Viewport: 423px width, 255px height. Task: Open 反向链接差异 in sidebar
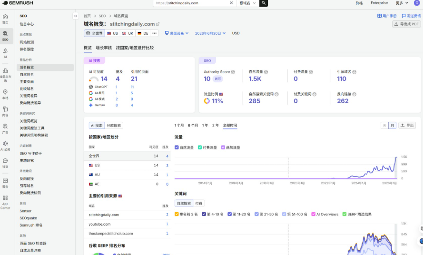coord(30,103)
